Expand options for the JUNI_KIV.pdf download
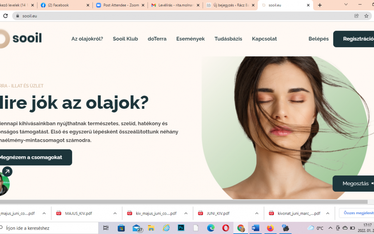 pos(257,213)
